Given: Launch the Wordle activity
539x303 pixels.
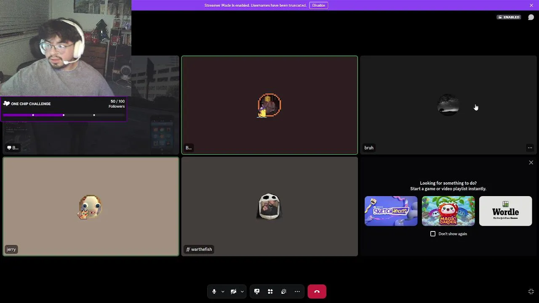Looking at the screenshot, I should (506, 211).
